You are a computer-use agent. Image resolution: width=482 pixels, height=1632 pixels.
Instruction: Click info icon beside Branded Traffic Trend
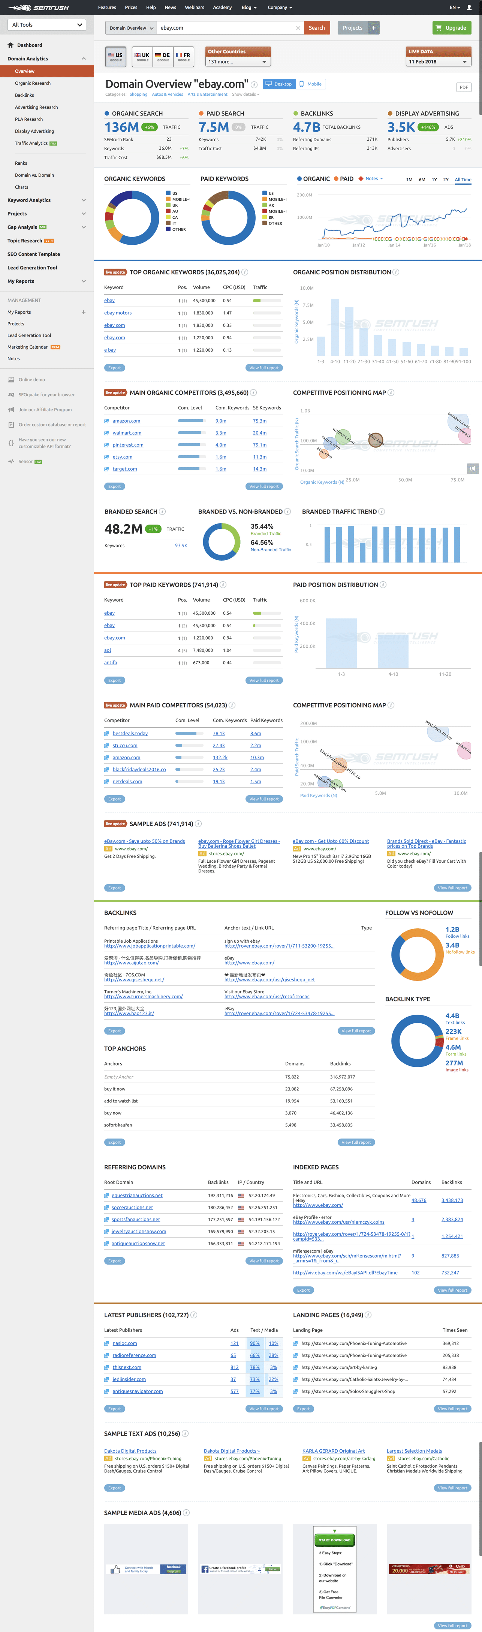tap(382, 512)
